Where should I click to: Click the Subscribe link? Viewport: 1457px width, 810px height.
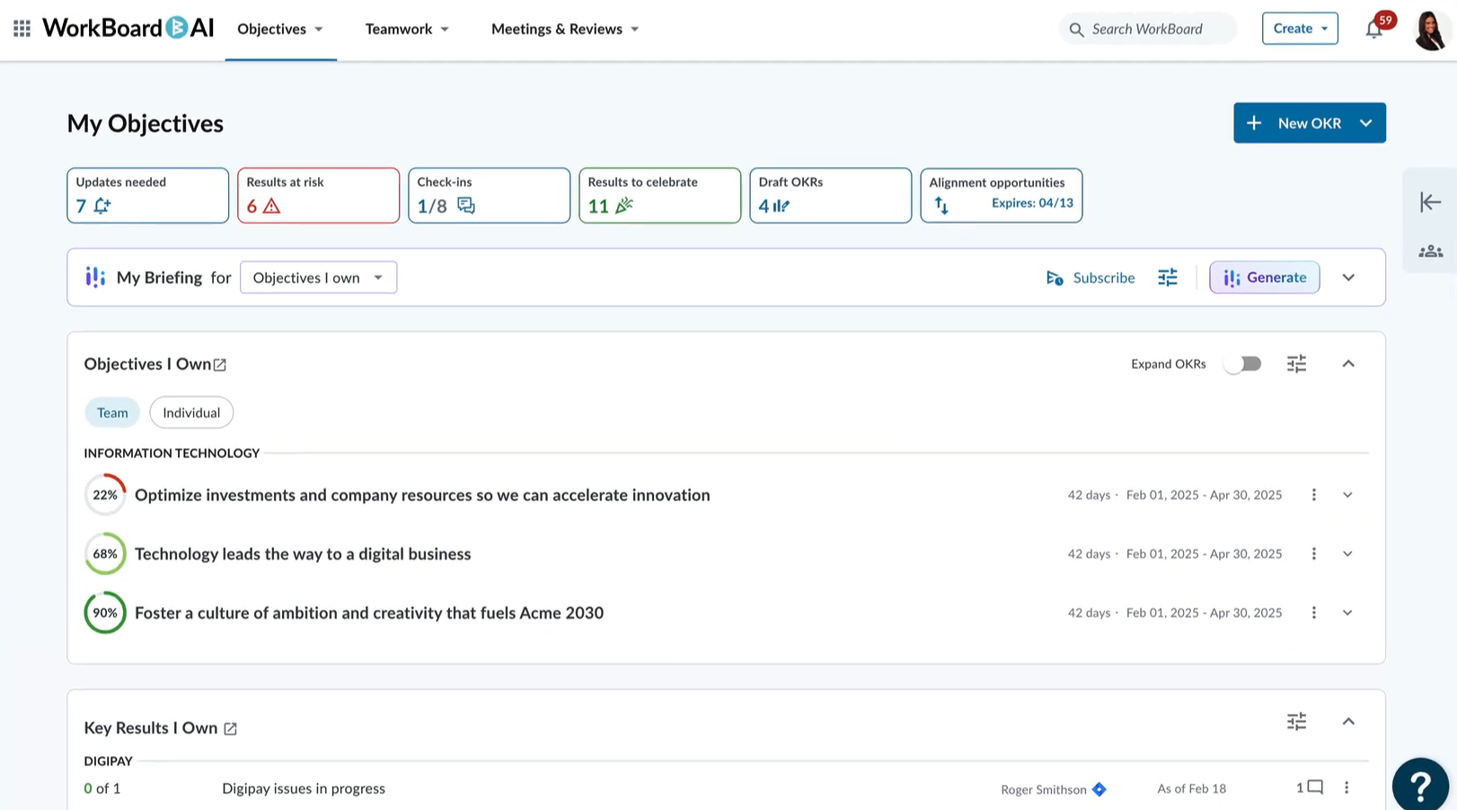coord(1091,277)
